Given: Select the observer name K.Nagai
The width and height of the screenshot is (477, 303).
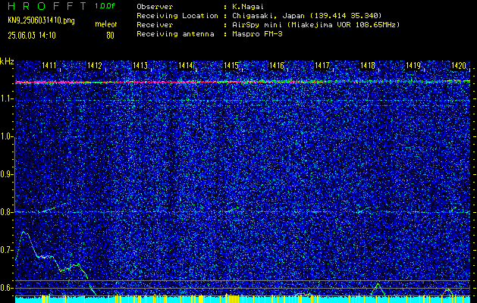Looking at the screenshot, I should point(248,6).
